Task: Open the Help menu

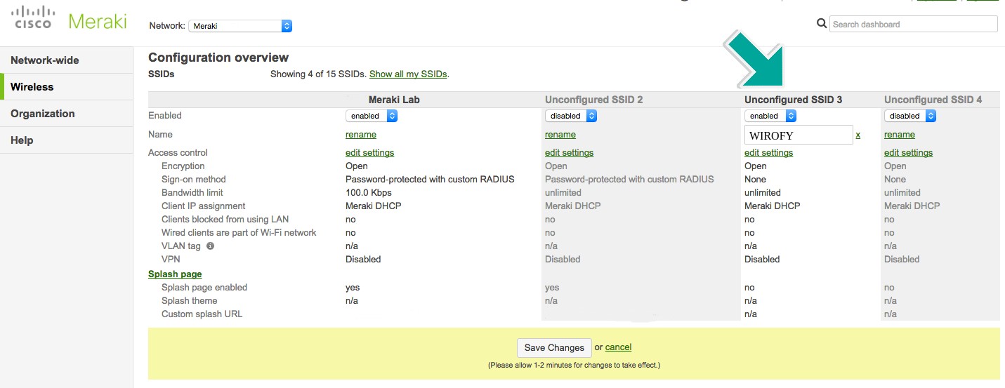Action: [x=22, y=140]
